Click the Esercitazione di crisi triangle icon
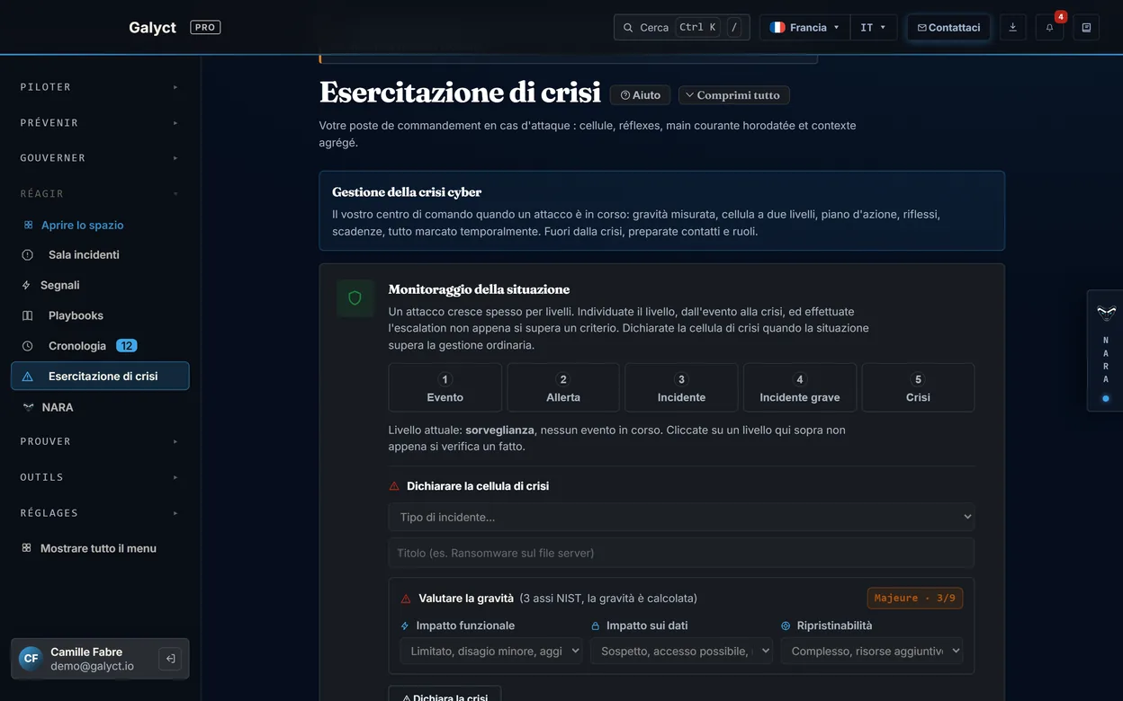 click(x=27, y=377)
